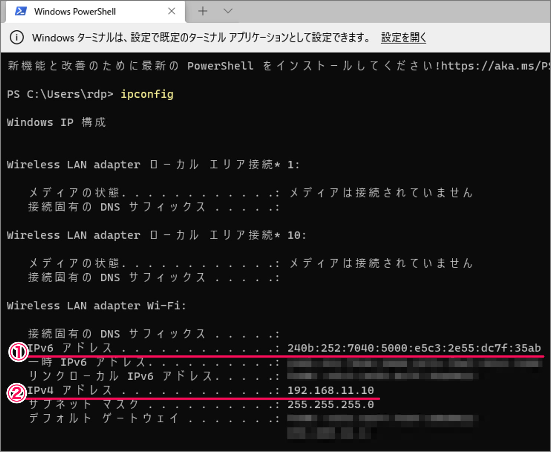Screen dimensions: 551x452
Task: Select the Wireless LAN adapter Wi-Fi heading
Action: click(x=96, y=305)
